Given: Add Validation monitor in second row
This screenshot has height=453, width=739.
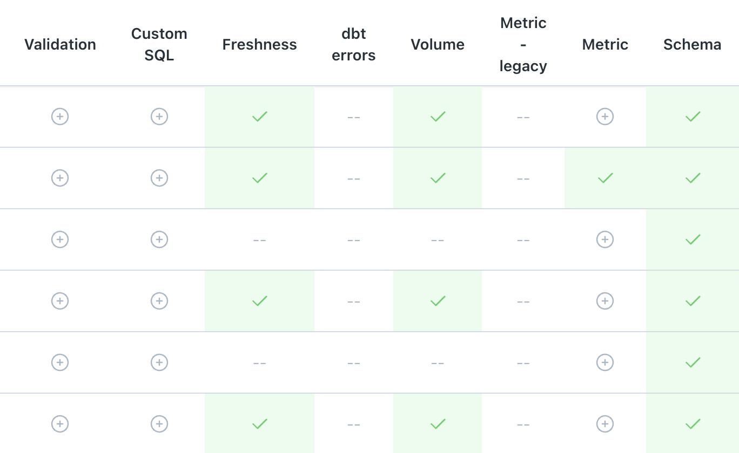Looking at the screenshot, I should tap(60, 178).
